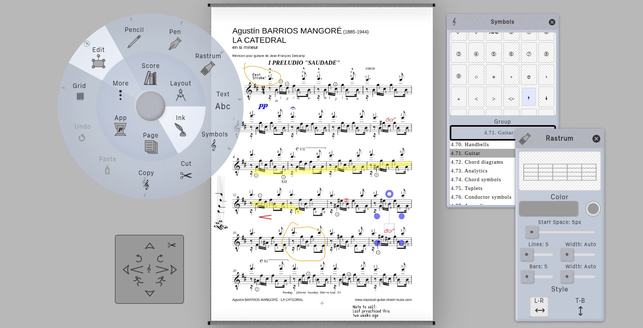Pick the diamond <> symbol
Image resolution: width=643 pixels, height=328 pixels.
coord(511,98)
